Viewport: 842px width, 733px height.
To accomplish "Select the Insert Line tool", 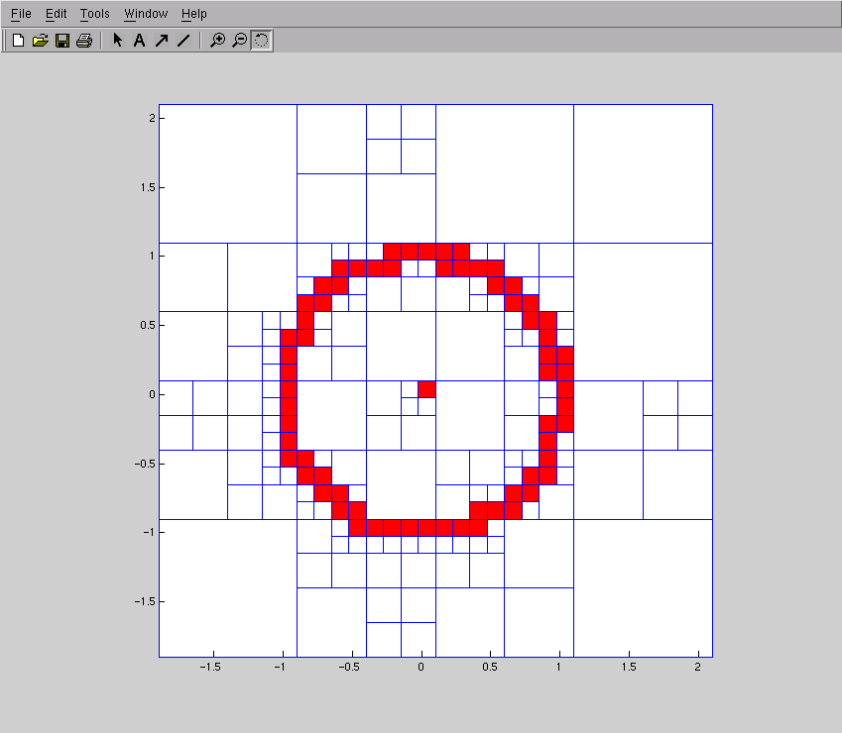I will click(x=182, y=41).
